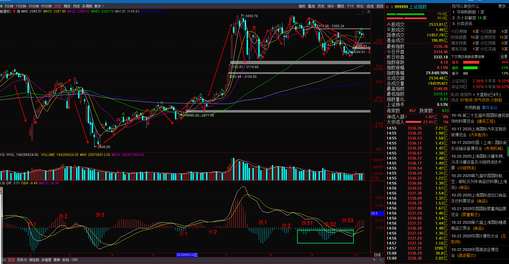Viewport: 509px width, 264px height.
Task: Switch to 事件会议 tab
Action: pos(490,108)
